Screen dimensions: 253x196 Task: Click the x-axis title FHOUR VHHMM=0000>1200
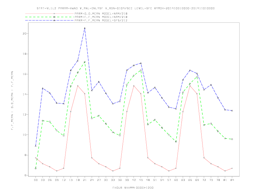133,188
